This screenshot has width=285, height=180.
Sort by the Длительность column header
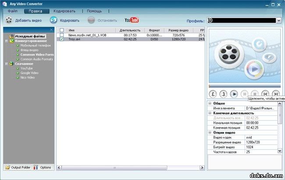(x=130, y=30)
